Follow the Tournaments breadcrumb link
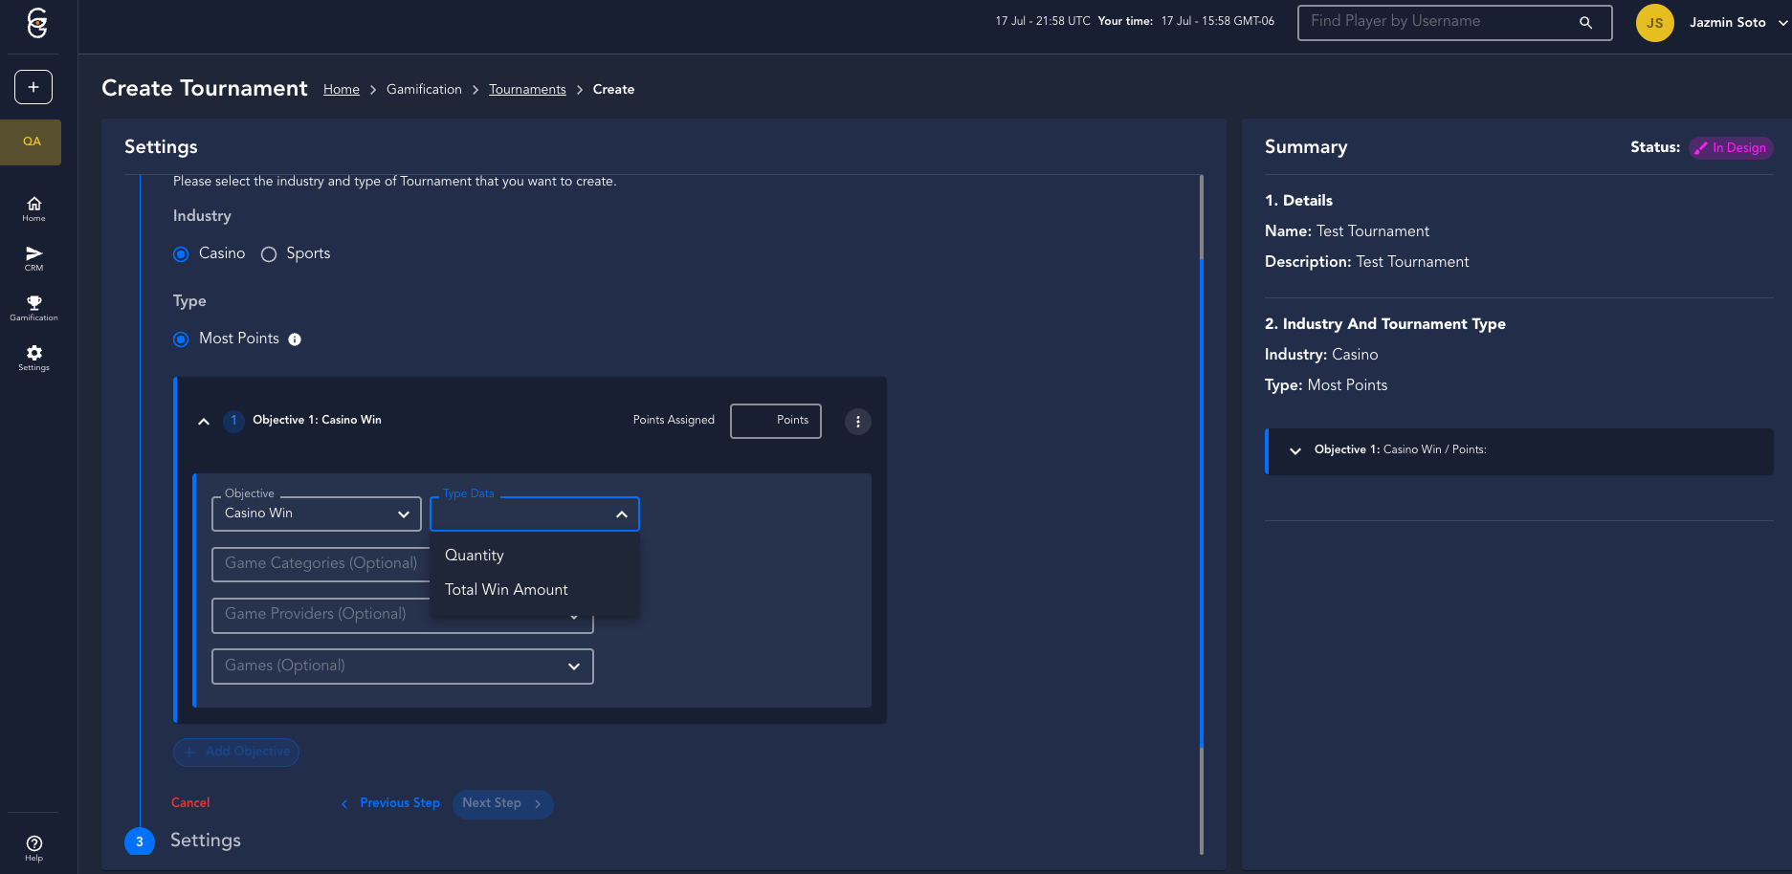 [527, 90]
